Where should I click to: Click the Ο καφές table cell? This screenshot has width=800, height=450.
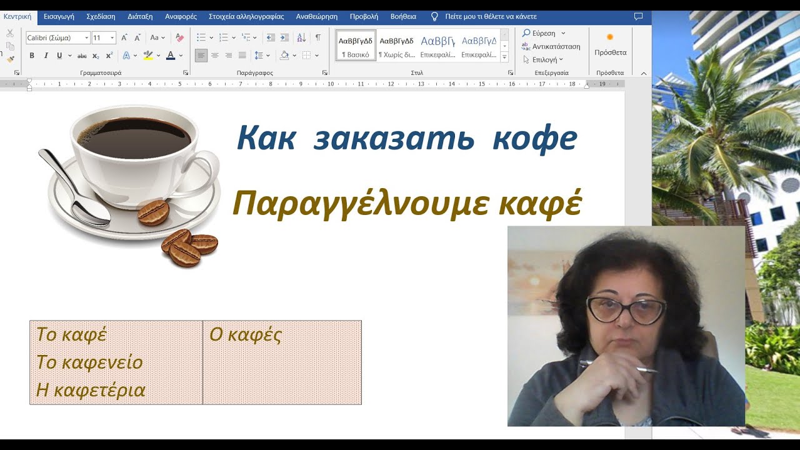(x=282, y=362)
